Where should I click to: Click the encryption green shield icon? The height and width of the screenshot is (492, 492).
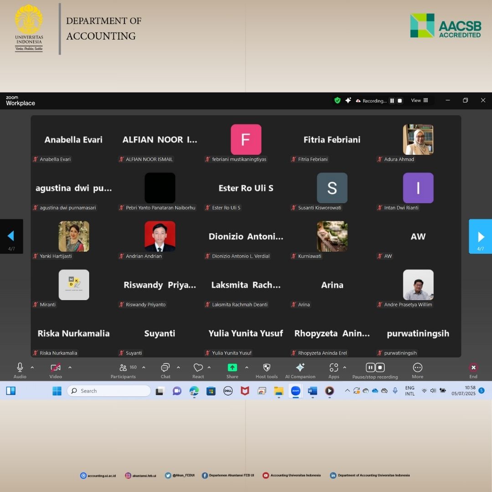pyautogui.click(x=338, y=101)
